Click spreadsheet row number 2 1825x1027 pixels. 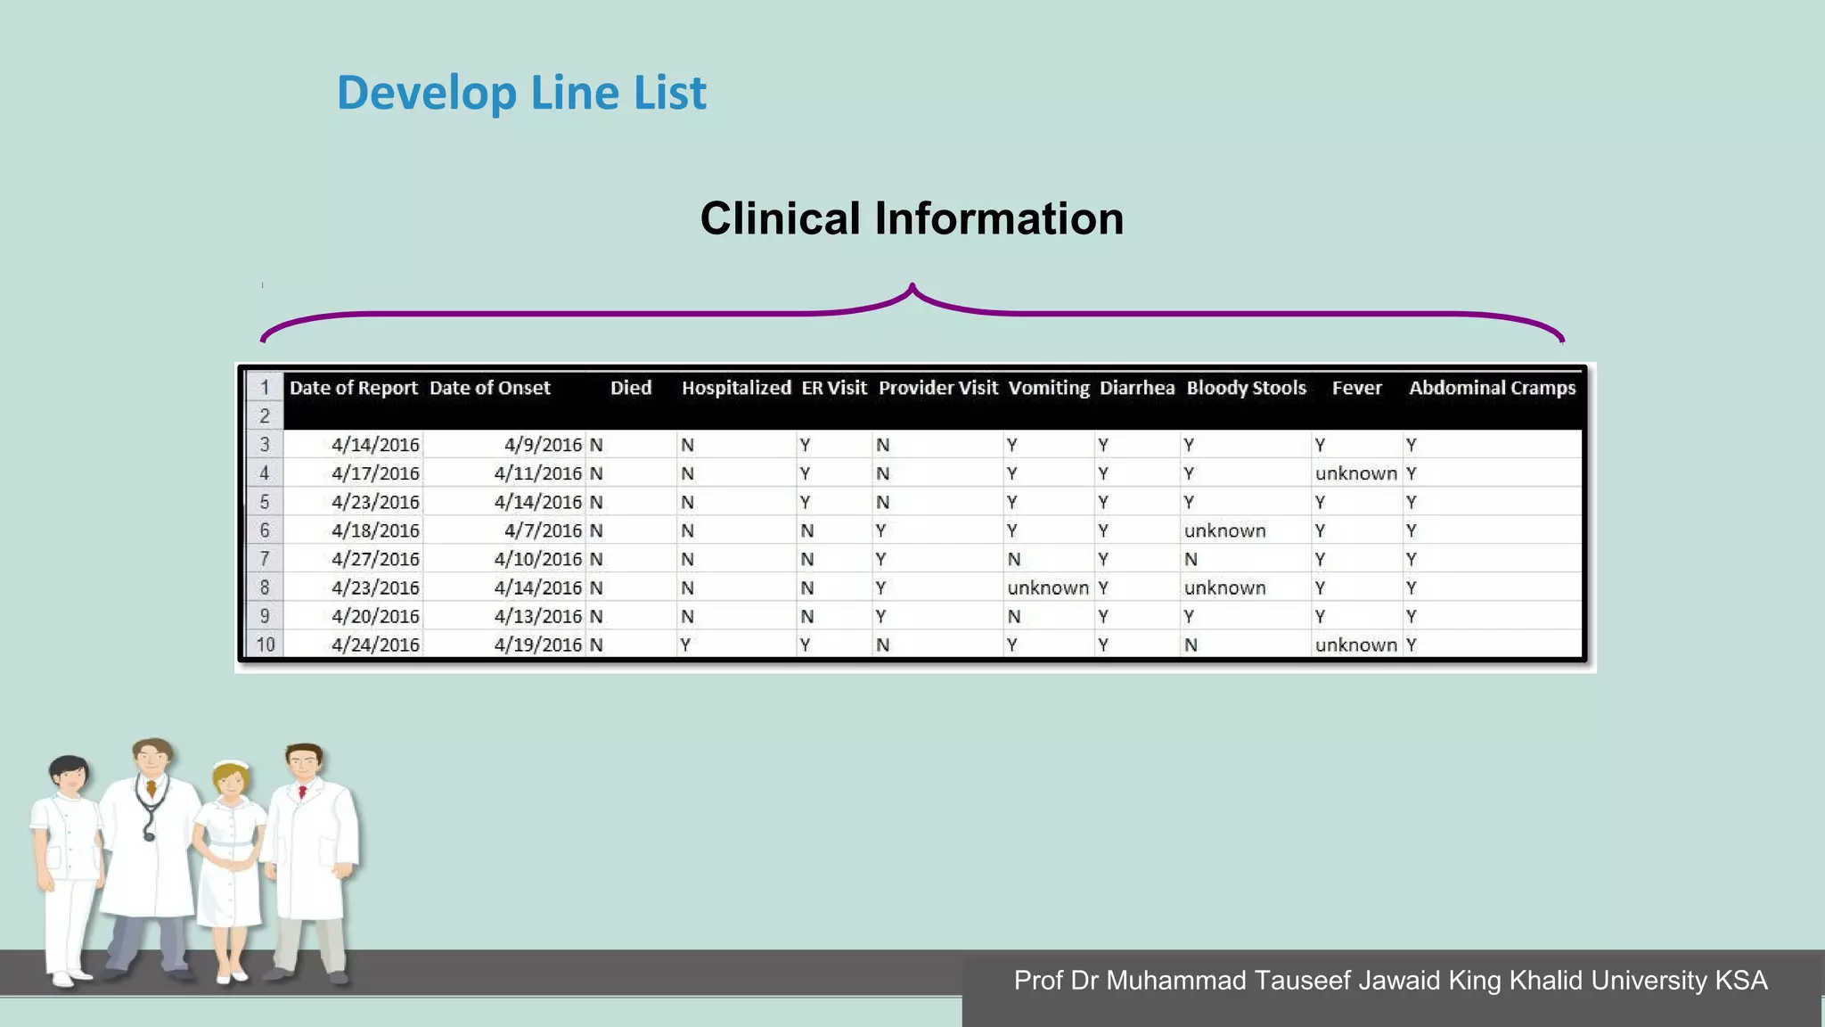[265, 416]
